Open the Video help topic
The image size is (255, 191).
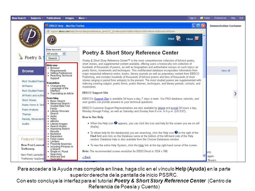tap(53, 119)
